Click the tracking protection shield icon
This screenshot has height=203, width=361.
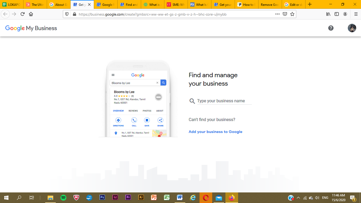(67, 14)
